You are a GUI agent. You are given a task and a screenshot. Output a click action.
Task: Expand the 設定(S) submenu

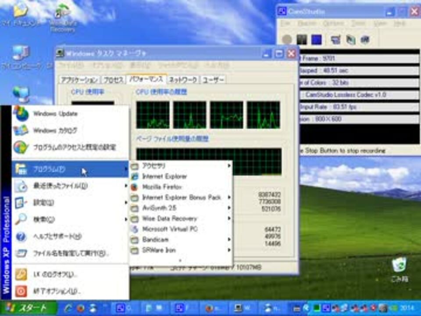pyautogui.click(x=70, y=202)
